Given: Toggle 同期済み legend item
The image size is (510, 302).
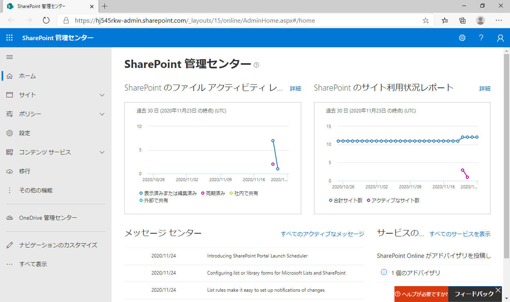Looking at the screenshot, I should pos(213,193).
